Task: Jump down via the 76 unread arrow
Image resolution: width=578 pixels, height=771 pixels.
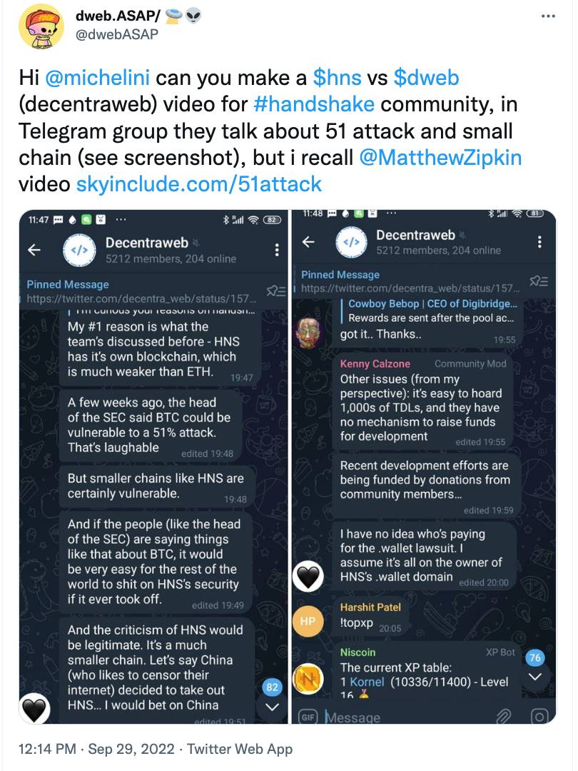Action: coord(535,676)
